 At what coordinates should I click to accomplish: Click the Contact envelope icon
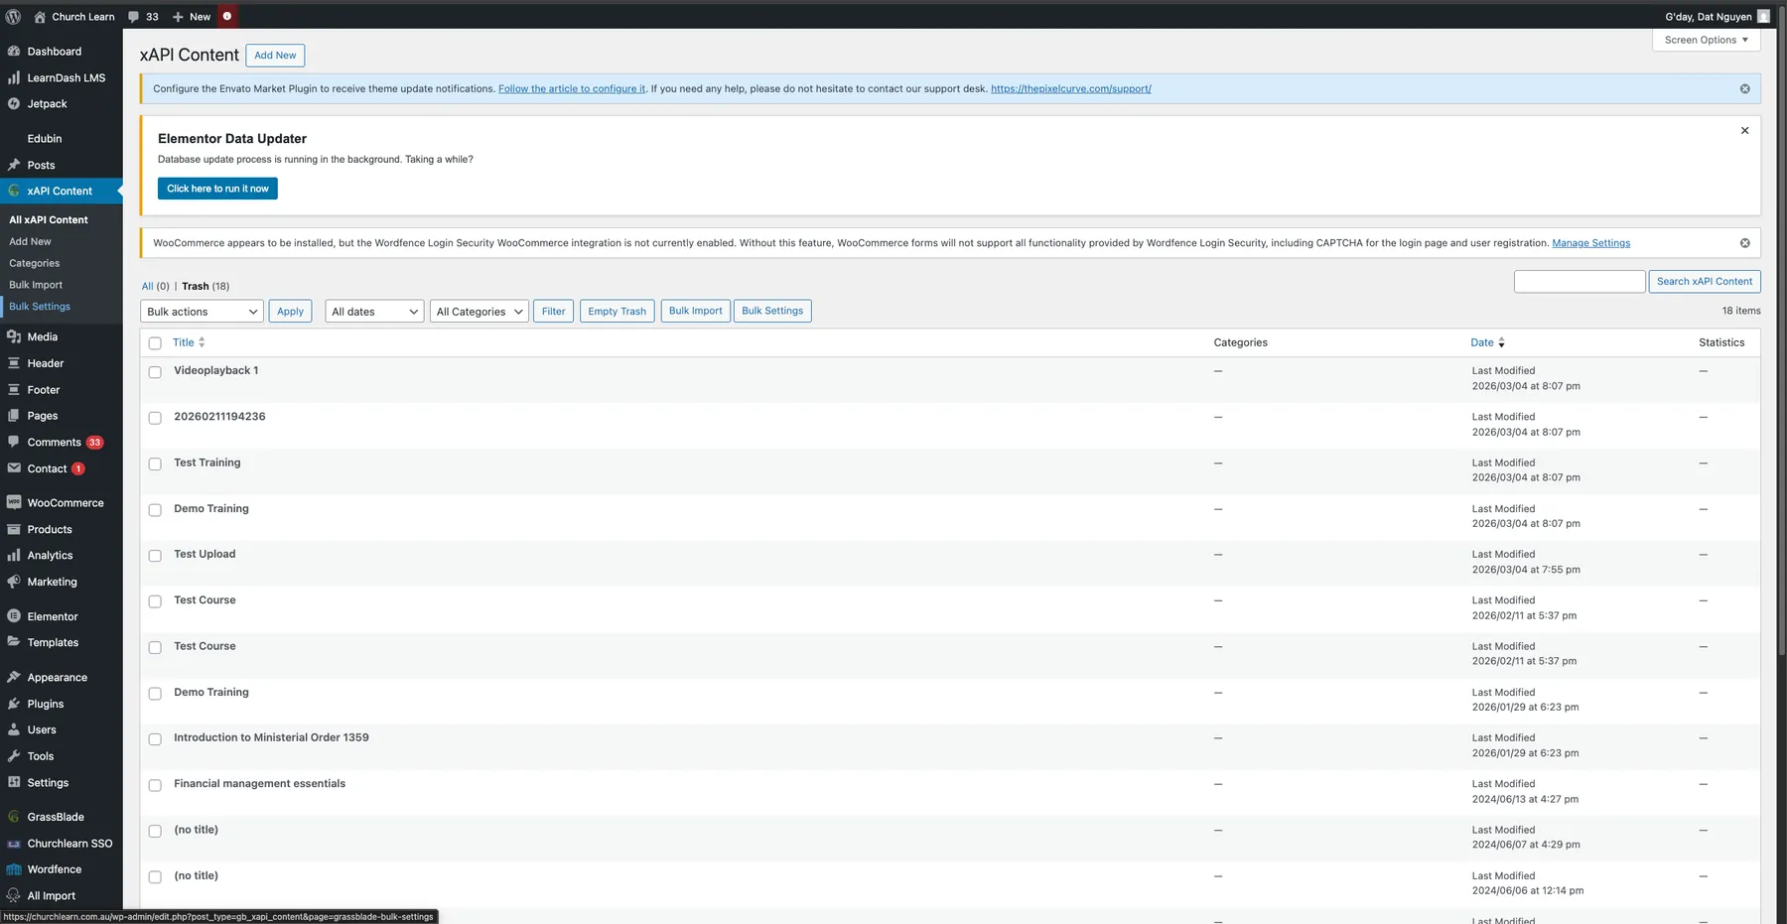tap(14, 468)
